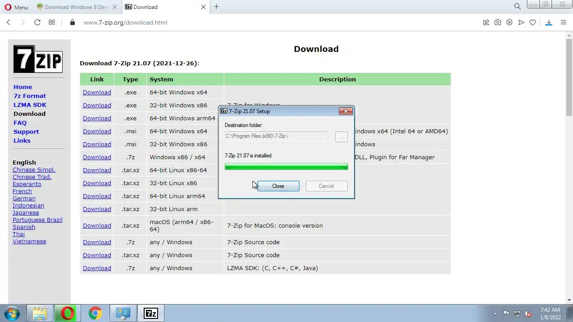Take a snapshot with camera icon
This screenshot has height=322, width=573.
[498, 22]
